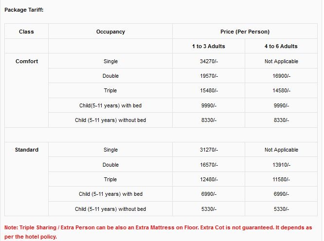Click the 4 to 6 Adults subheader
324x241 pixels.
[x=281, y=46]
